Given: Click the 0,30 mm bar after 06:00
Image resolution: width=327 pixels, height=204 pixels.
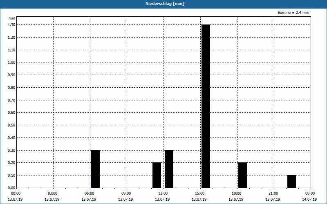Looking at the screenshot, I should (x=96, y=169).
